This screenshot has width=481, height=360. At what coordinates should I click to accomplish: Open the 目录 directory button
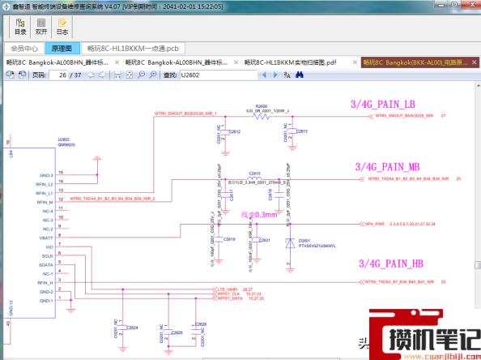[x=20, y=27]
